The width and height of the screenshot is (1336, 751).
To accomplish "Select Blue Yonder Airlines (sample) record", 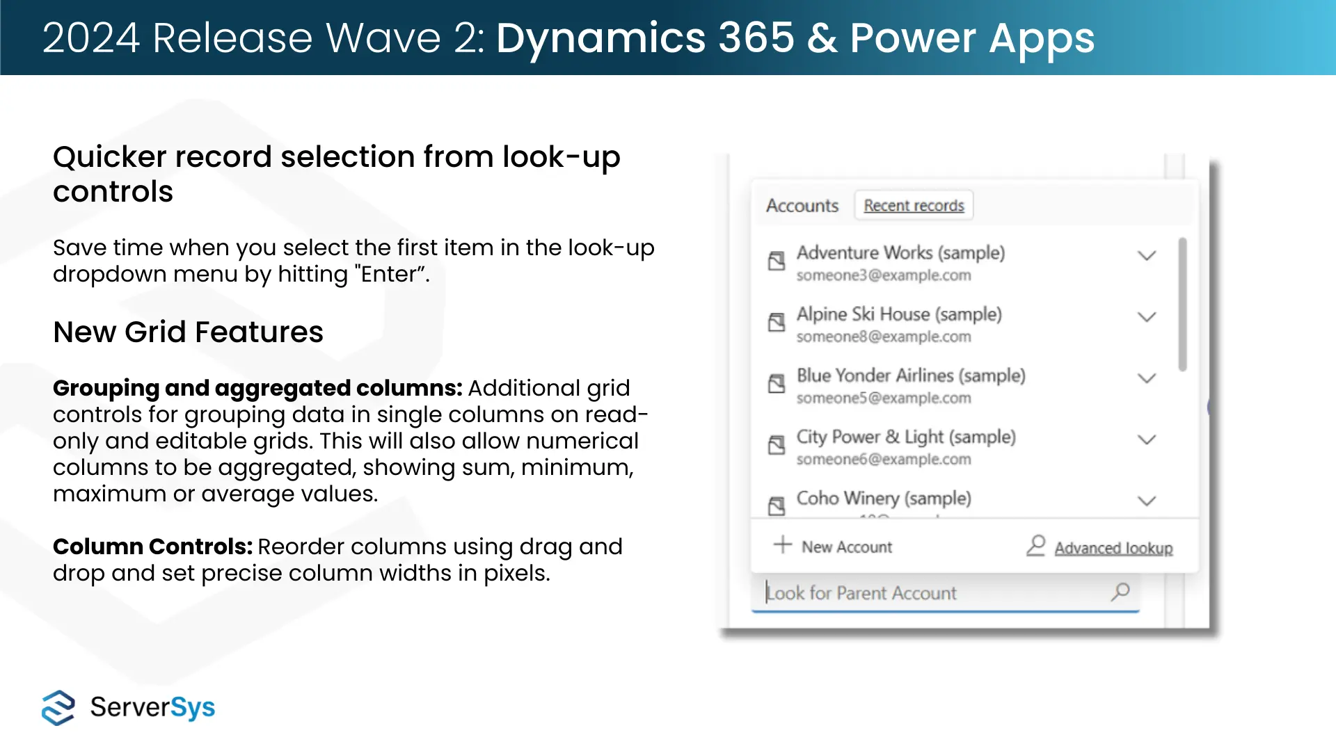I will tap(964, 385).
